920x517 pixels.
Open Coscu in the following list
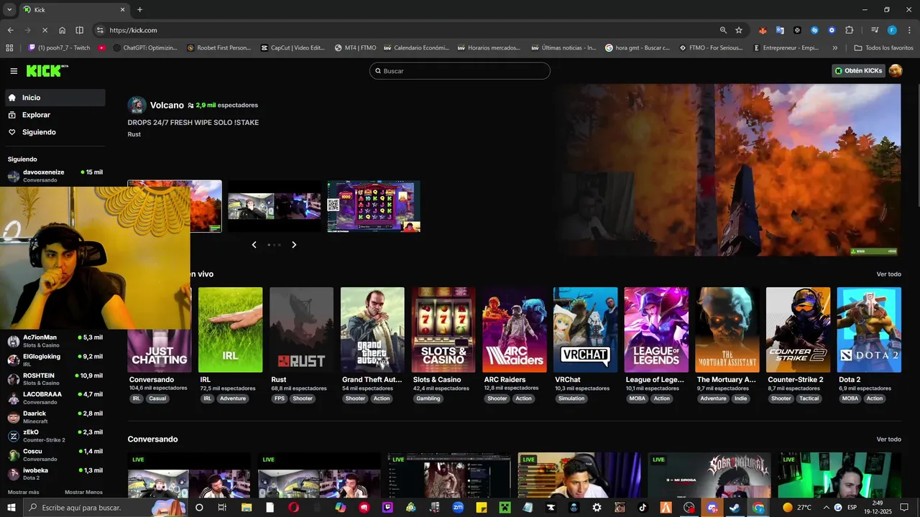tap(55, 455)
